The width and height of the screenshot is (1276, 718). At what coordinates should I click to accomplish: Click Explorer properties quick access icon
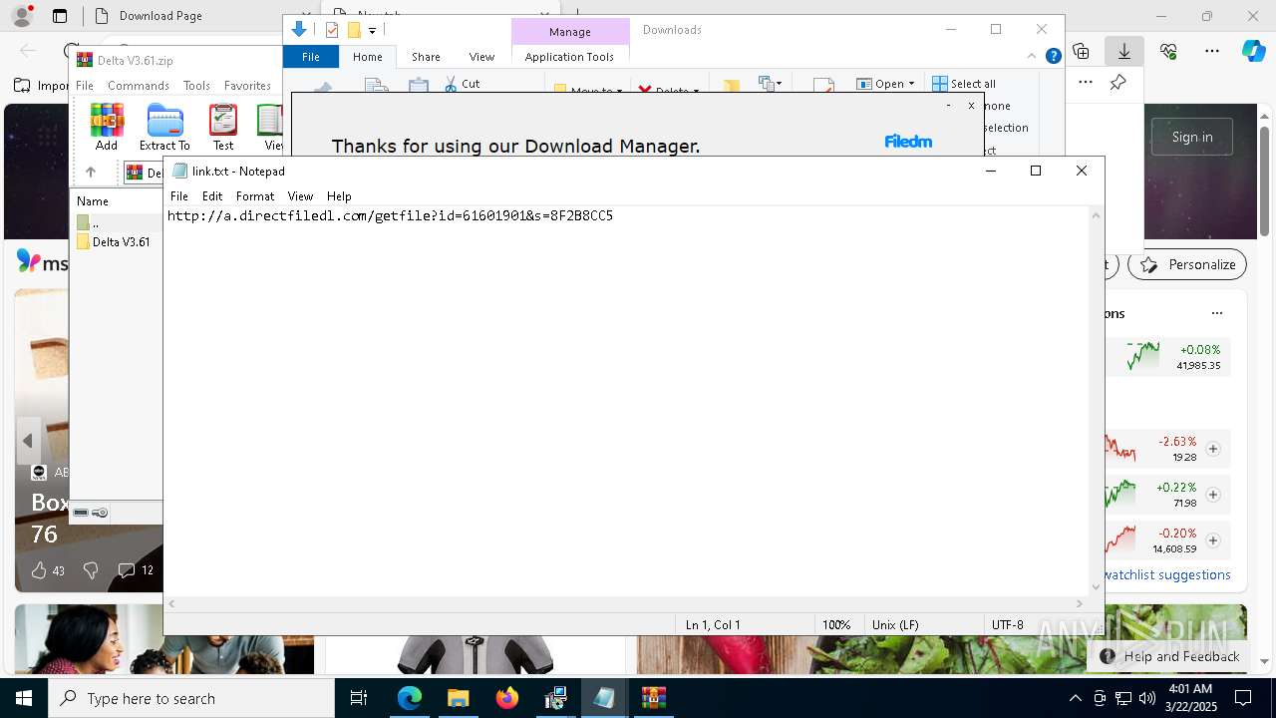(x=333, y=31)
